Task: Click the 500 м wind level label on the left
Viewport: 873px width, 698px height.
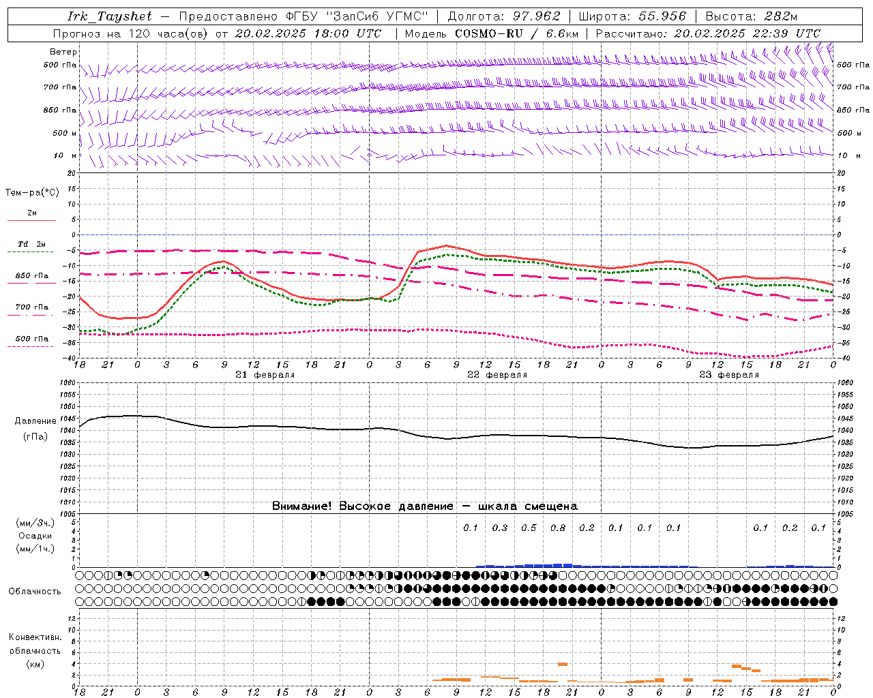Action: point(65,133)
